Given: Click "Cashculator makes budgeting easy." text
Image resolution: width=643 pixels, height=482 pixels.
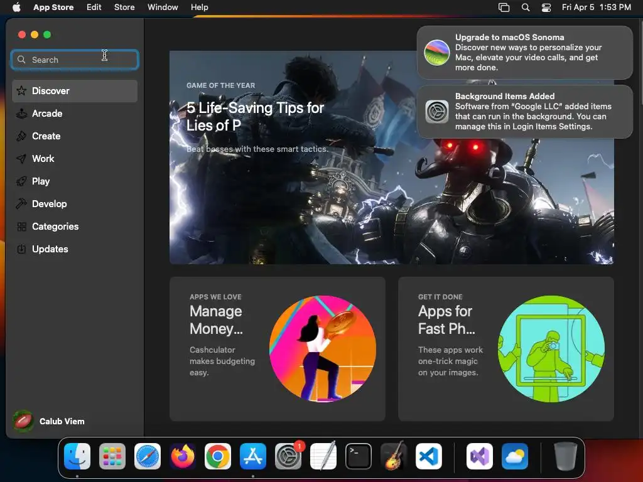Looking at the screenshot, I should [x=222, y=361].
